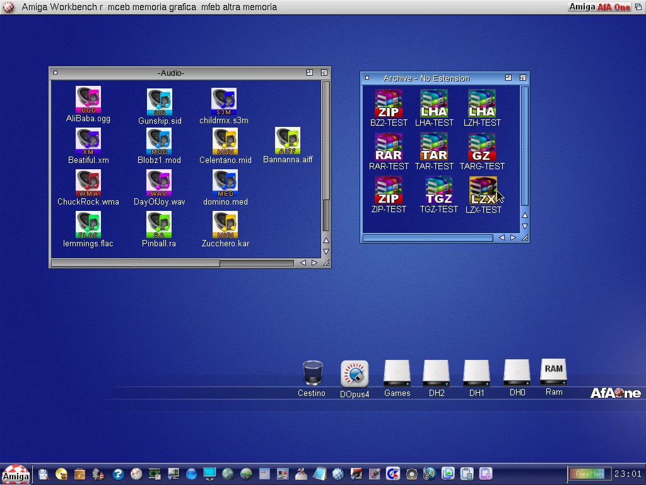Screen dimensions: 646x485
Task: Click the BZ2-TEST zip archive icon
Action: [389, 104]
